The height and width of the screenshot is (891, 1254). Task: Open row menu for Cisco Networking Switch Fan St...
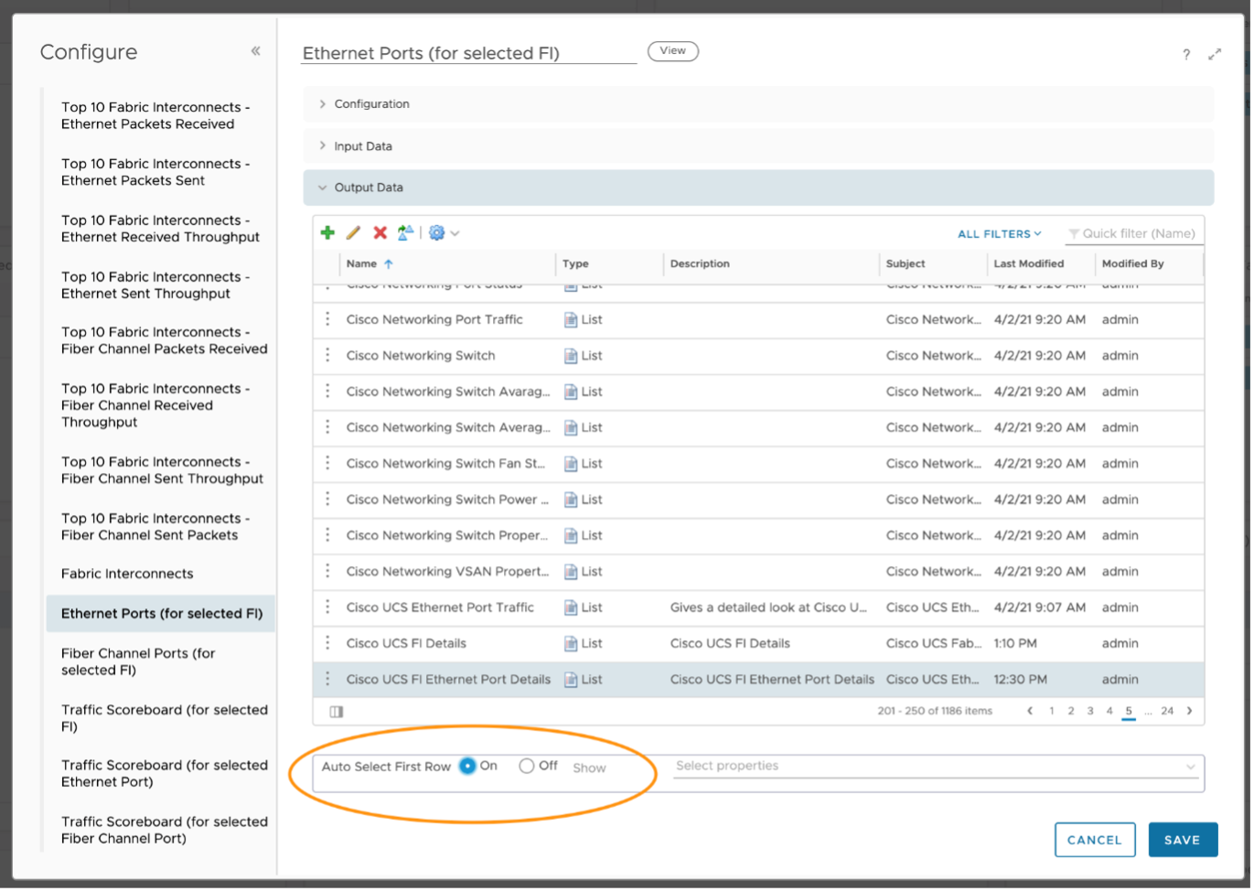[327, 463]
